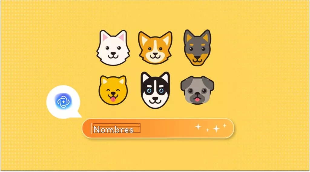
Task: Click the second large sparkle star
Action: [x=216, y=129]
